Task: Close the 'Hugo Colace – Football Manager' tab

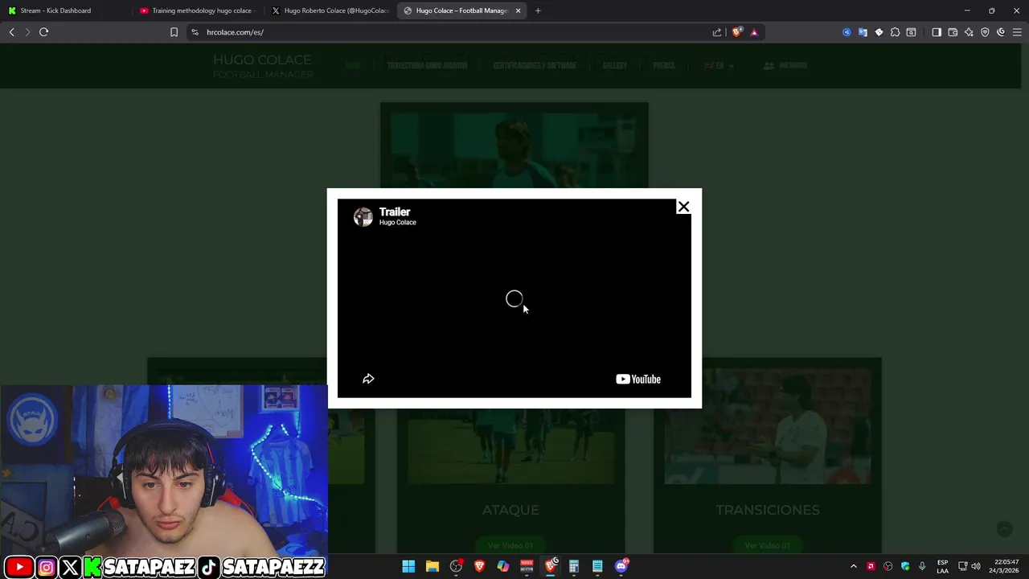Action: tap(518, 10)
